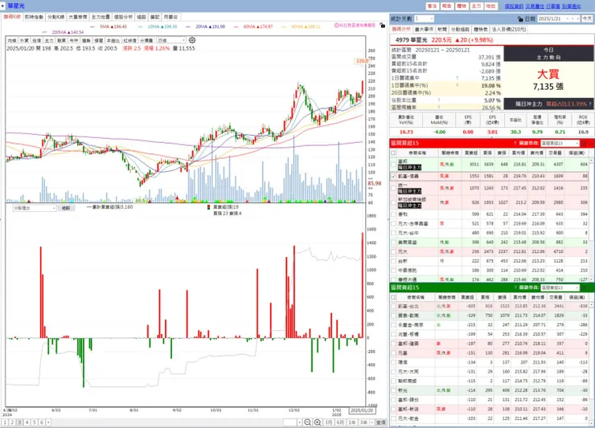The height and width of the screenshot is (428, 595).
Task: Open the 統計天數 dropdown
Action: tap(424, 18)
